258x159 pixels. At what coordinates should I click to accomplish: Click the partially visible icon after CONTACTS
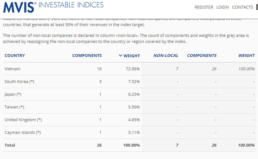tap(257, 7)
